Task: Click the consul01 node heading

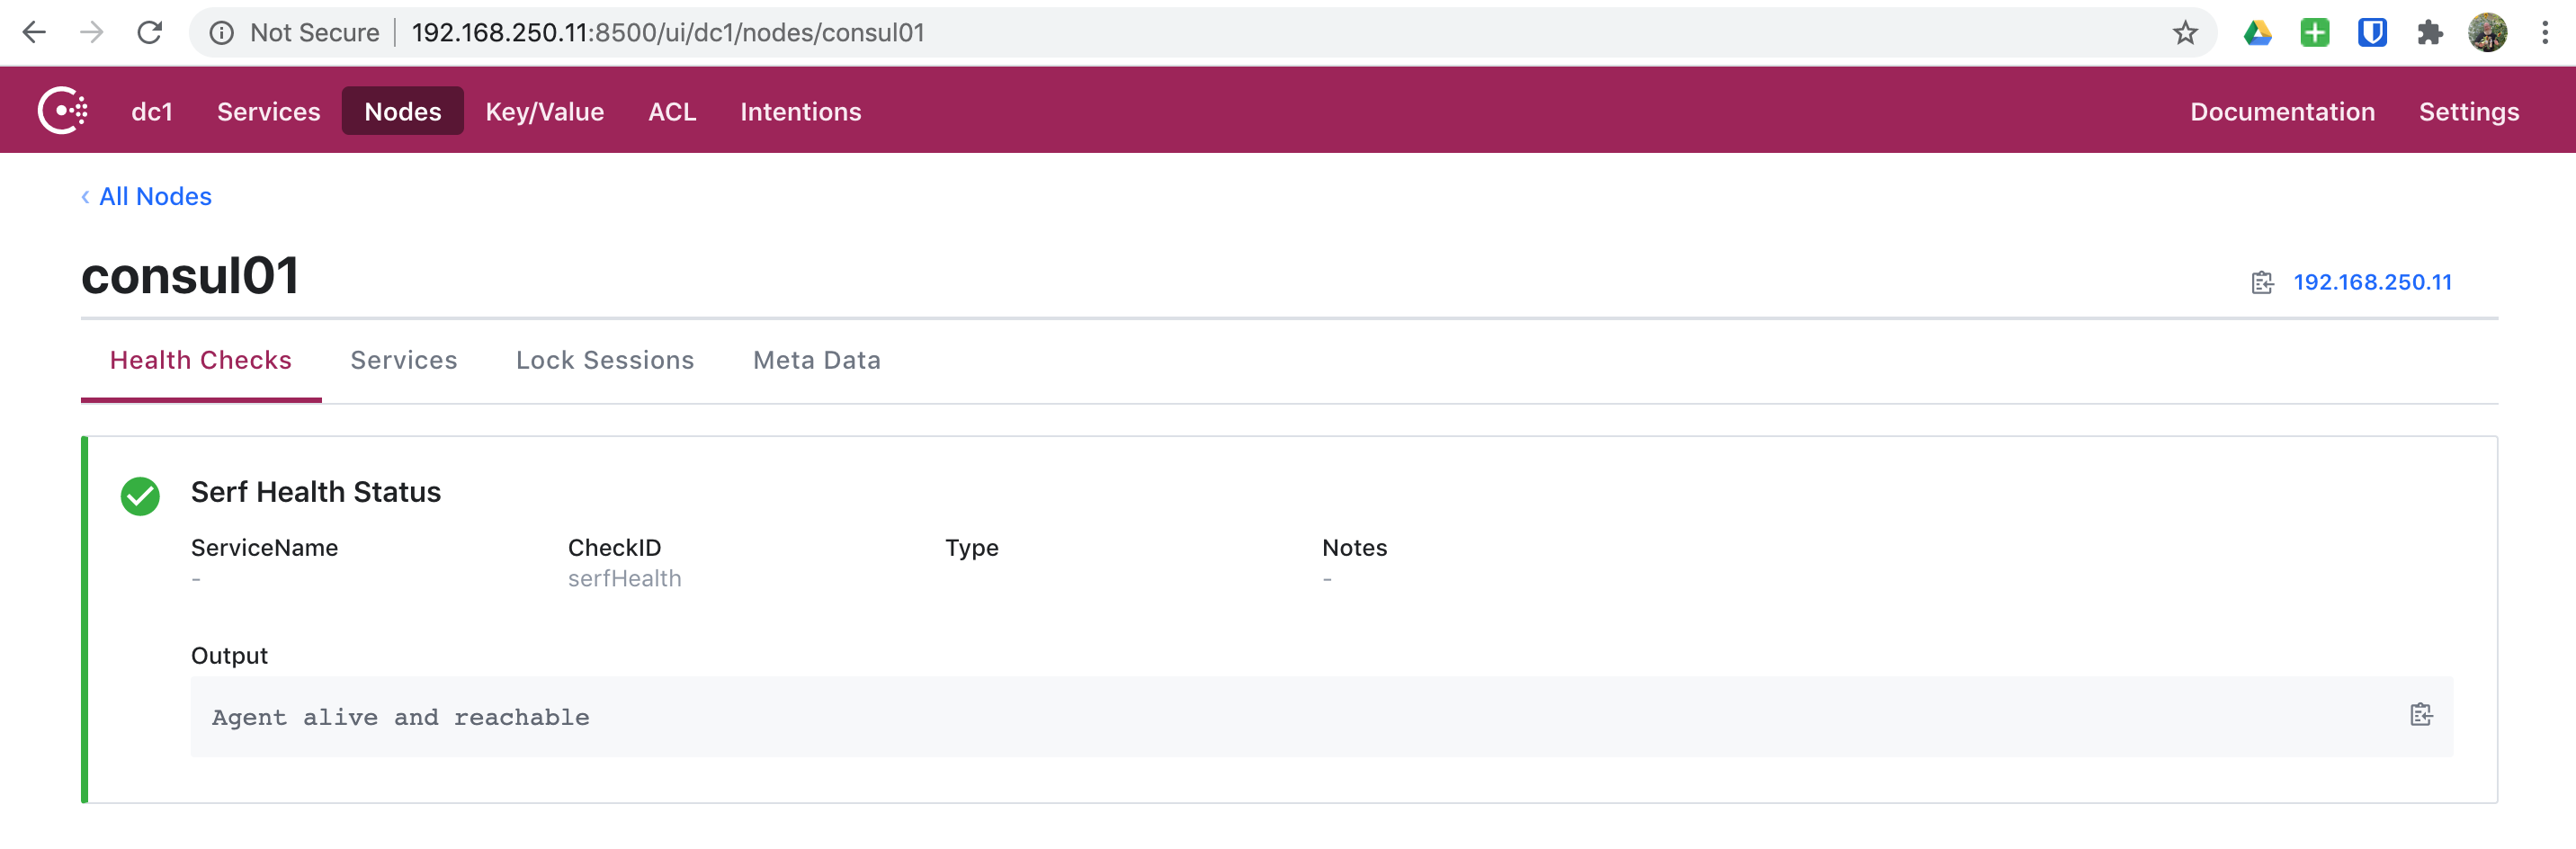Action: click(x=190, y=276)
